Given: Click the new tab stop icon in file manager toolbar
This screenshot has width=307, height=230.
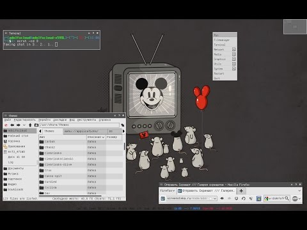Looking at the screenshot, I should tap(6, 125).
